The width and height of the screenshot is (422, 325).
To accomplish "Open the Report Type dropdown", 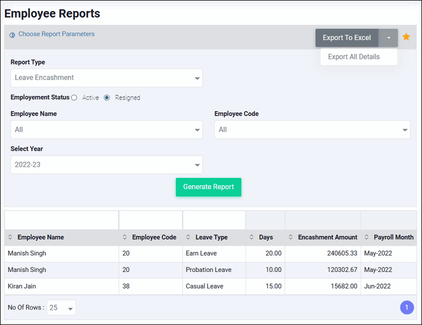I will (x=106, y=78).
